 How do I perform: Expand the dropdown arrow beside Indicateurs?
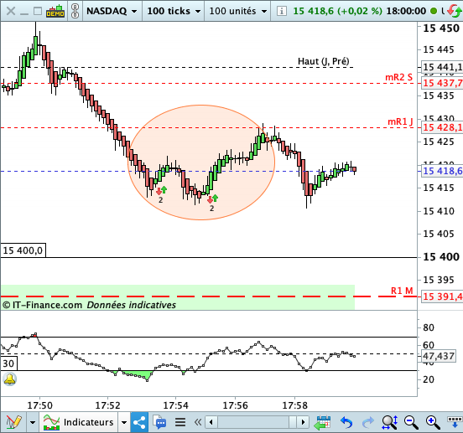tap(124, 422)
